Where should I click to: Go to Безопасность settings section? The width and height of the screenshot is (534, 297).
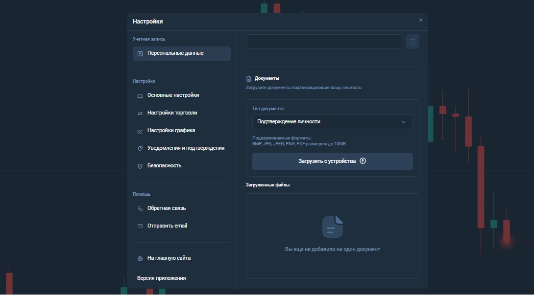point(164,166)
